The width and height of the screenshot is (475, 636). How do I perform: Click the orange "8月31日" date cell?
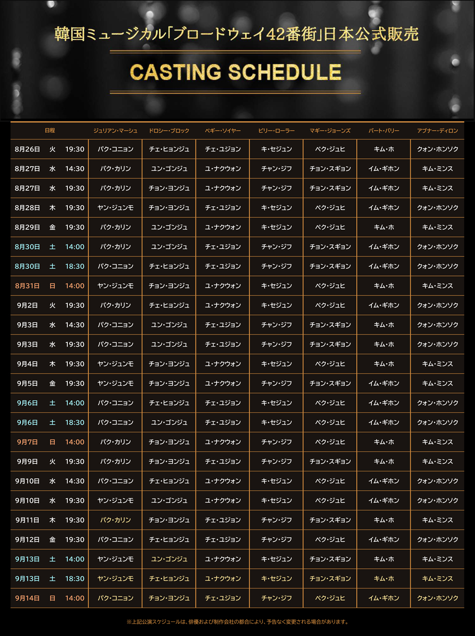point(27,286)
